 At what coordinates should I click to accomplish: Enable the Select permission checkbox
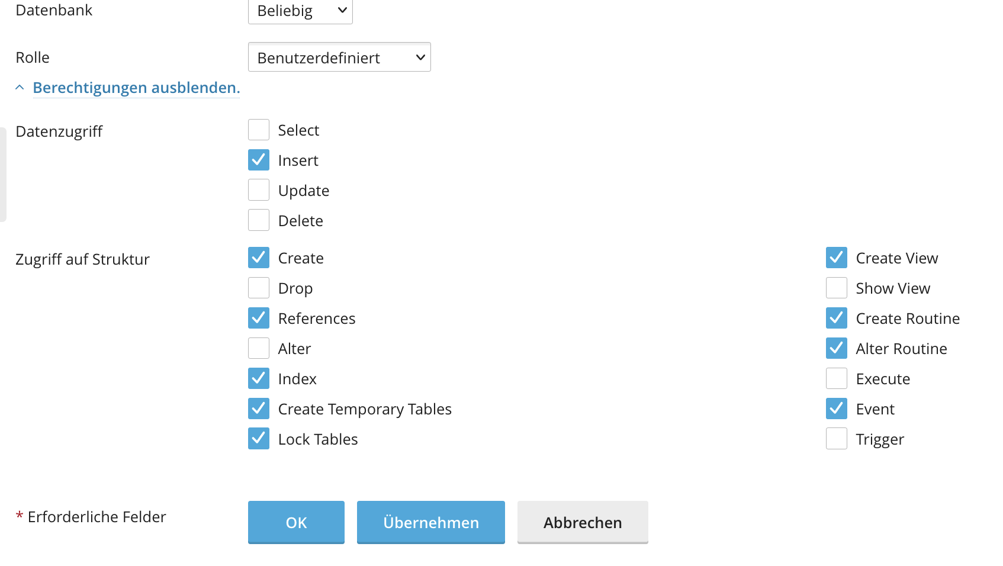259,130
